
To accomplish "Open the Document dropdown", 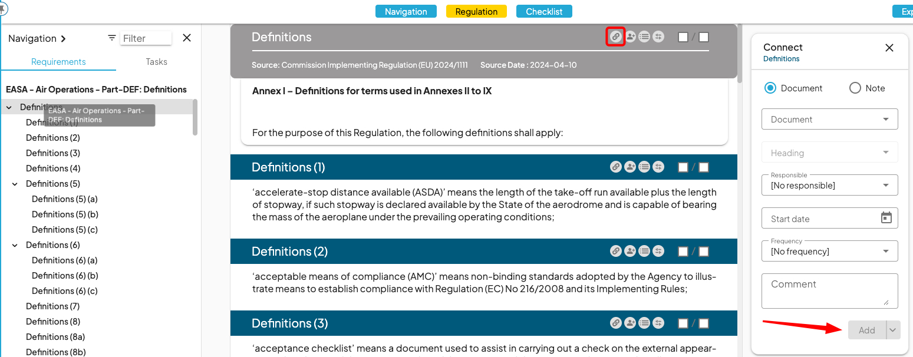I will 830,119.
